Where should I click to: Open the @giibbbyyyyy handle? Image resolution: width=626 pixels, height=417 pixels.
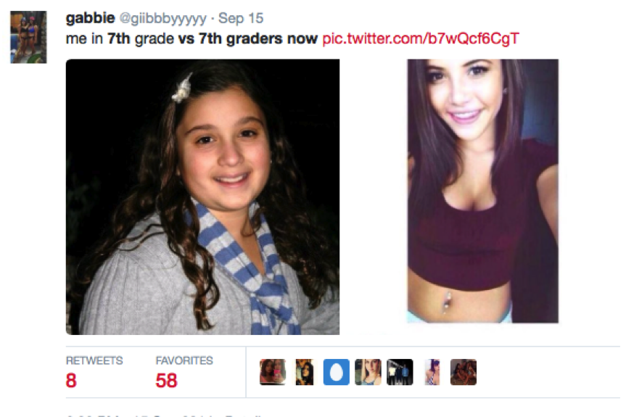(163, 18)
